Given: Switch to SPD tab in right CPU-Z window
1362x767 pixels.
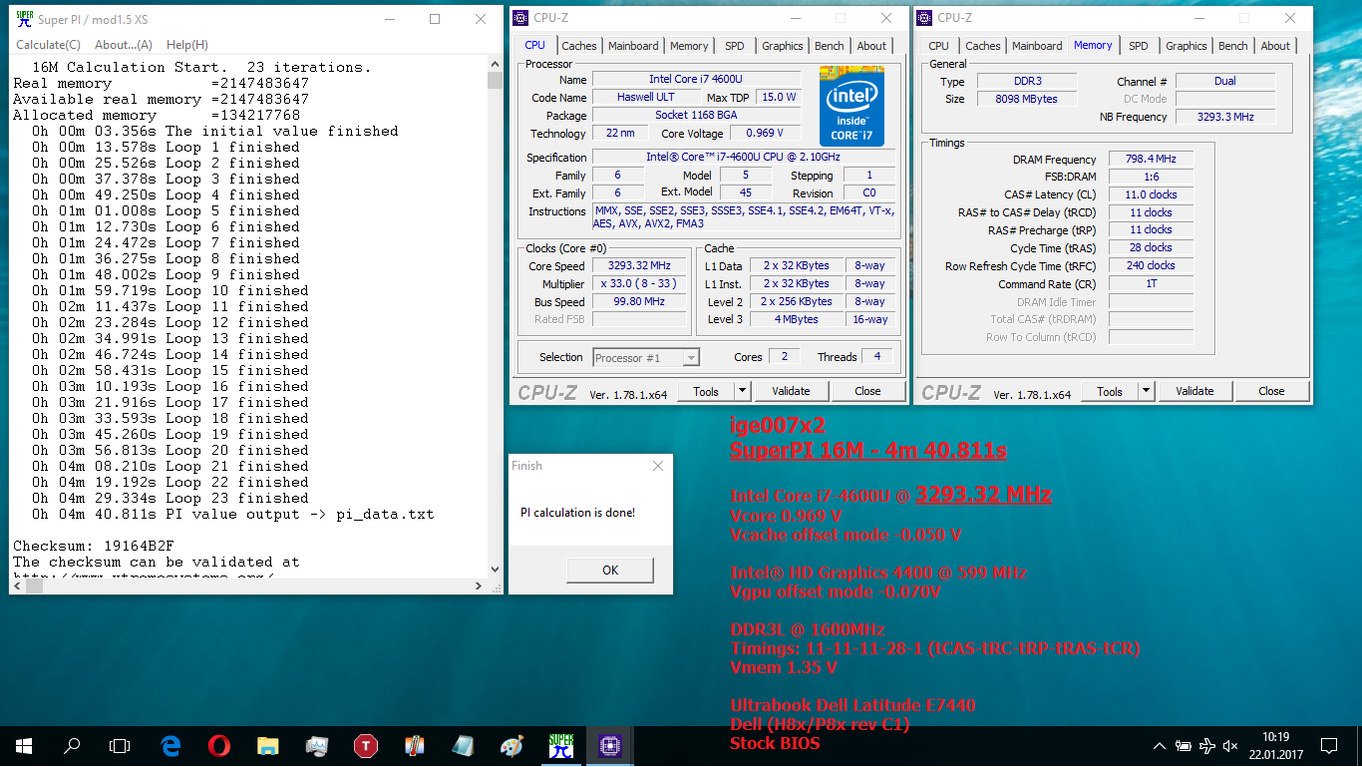Looking at the screenshot, I should pyautogui.click(x=1139, y=46).
